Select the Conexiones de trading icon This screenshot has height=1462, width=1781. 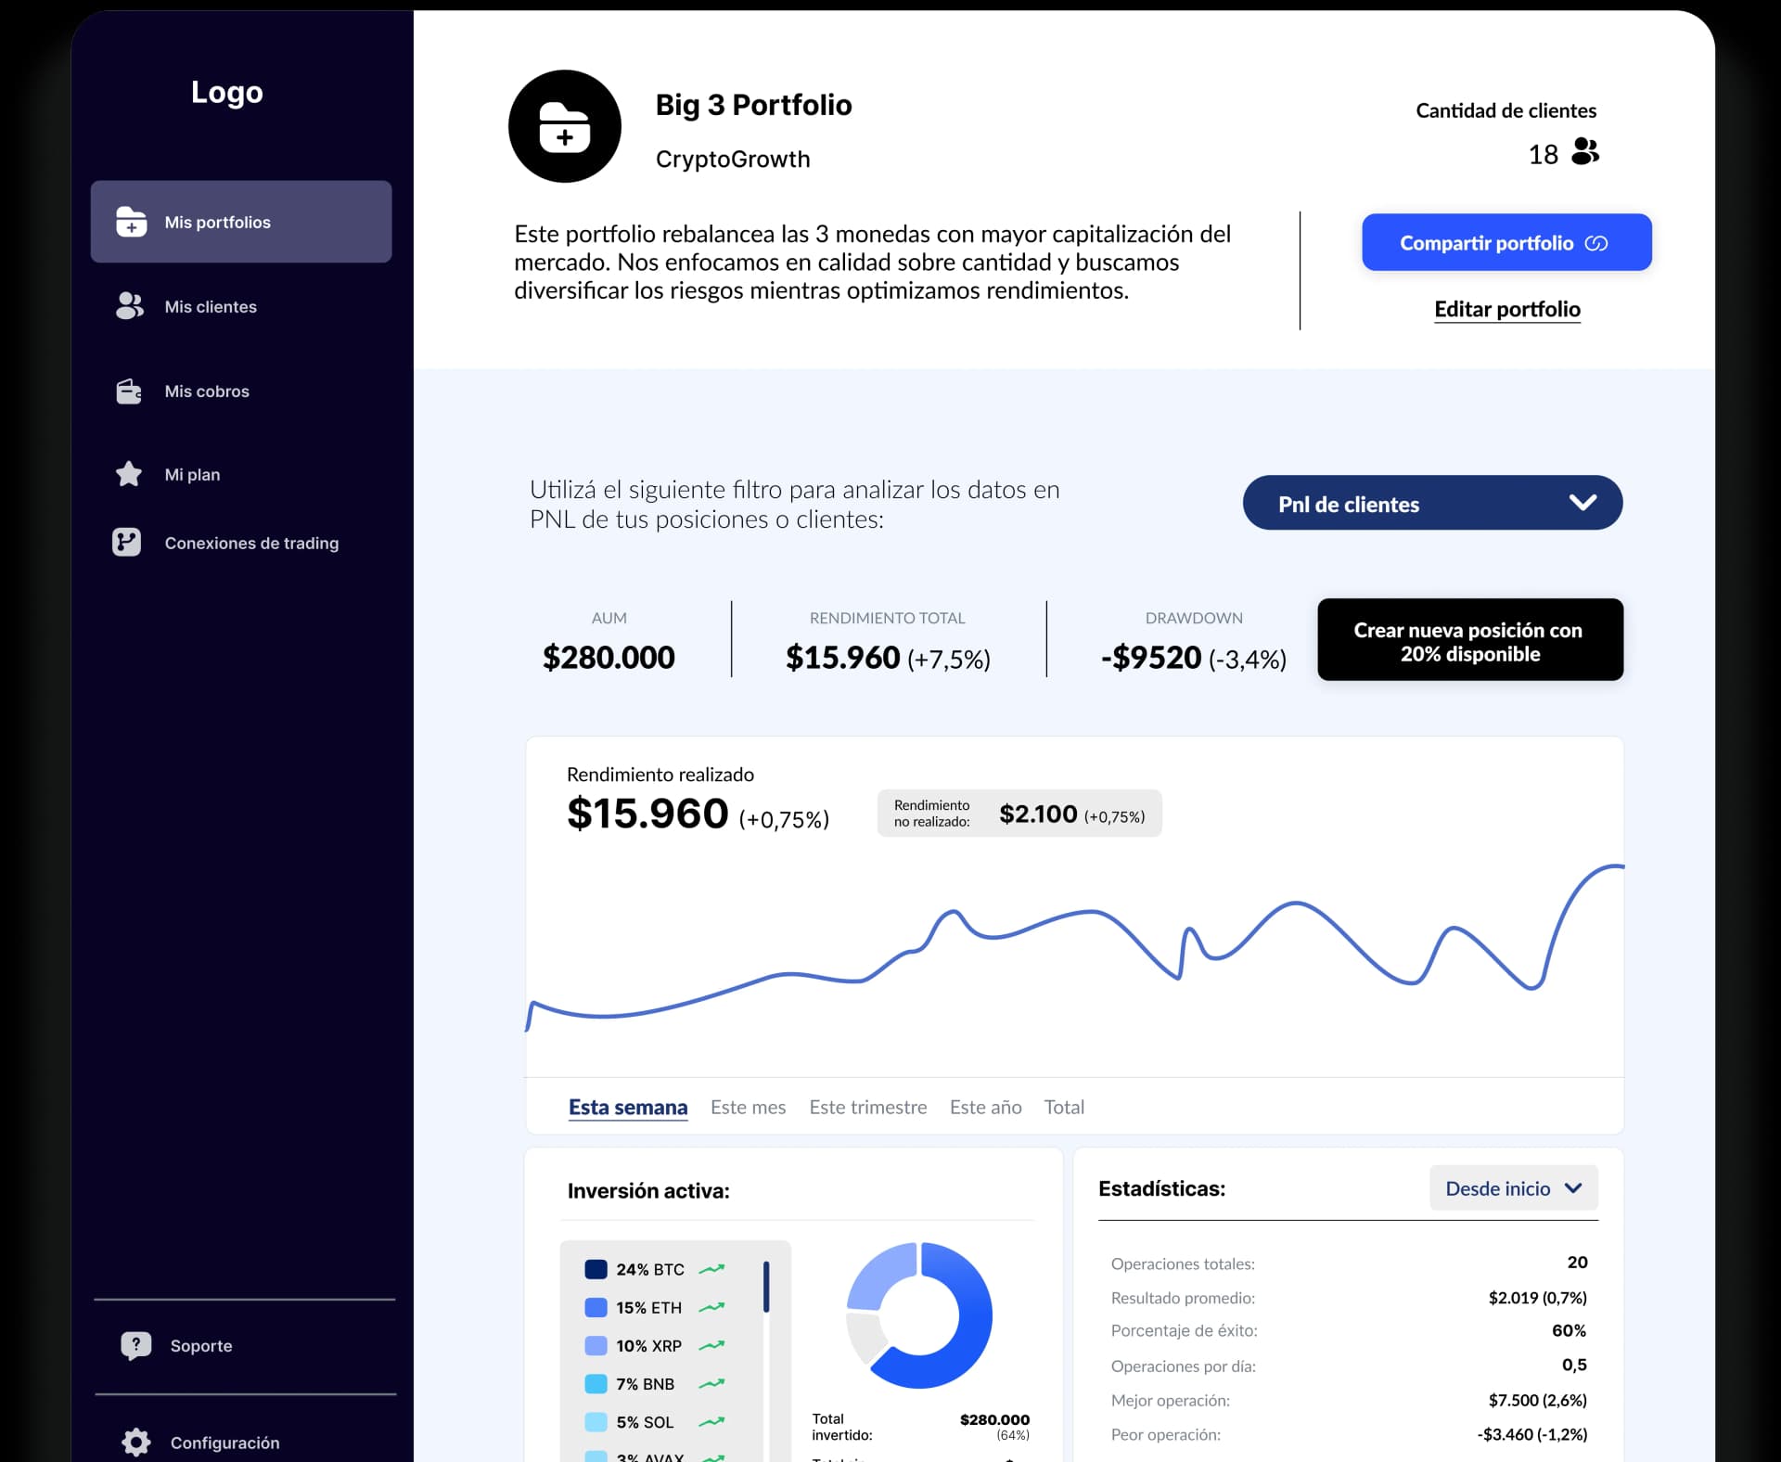pos(129,543)
